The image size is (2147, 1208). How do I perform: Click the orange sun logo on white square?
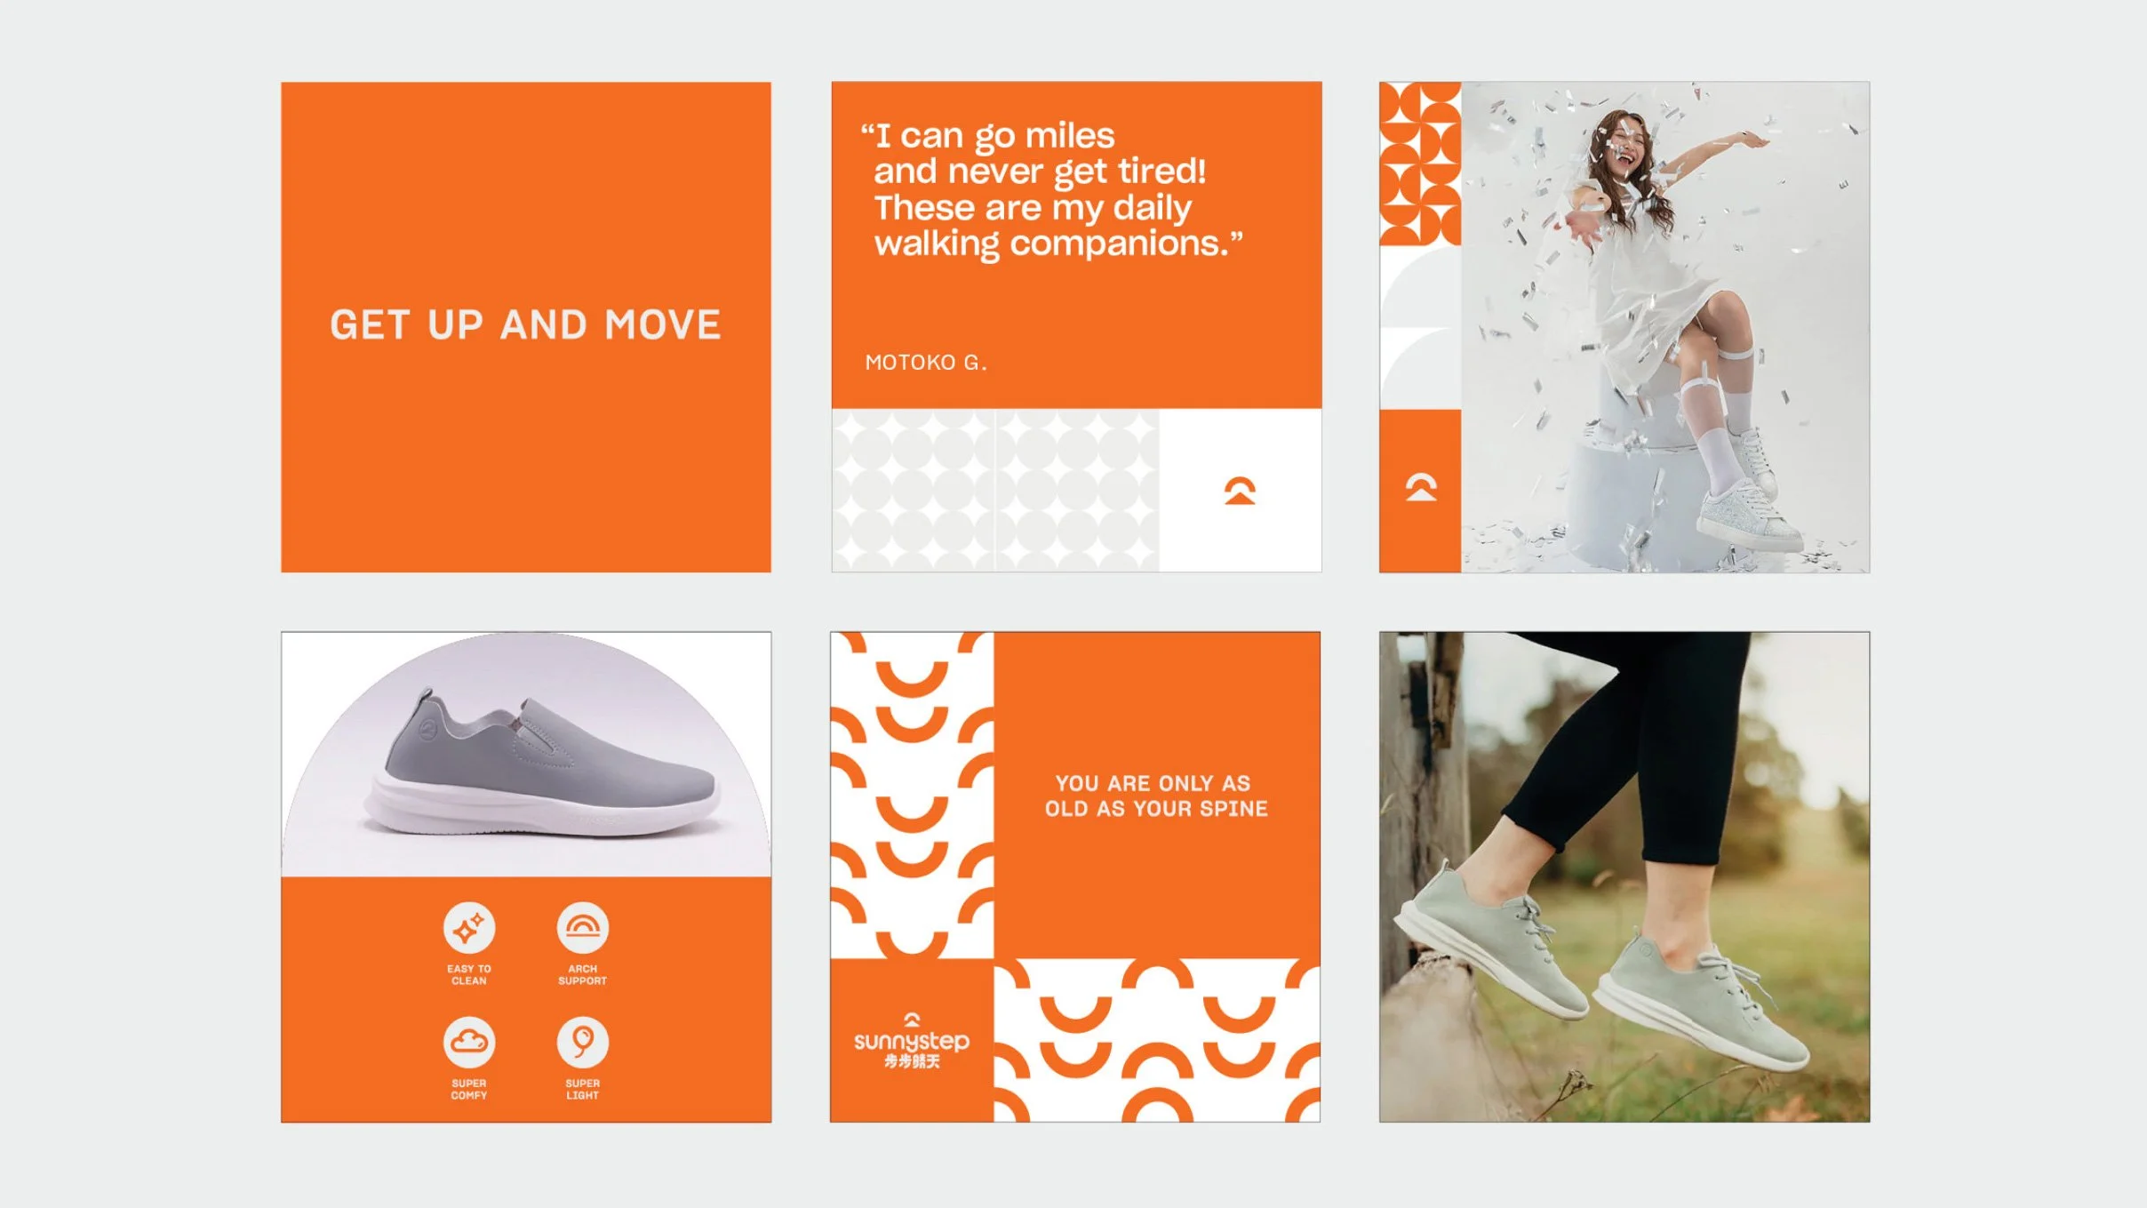click(x=1240, y=491)
